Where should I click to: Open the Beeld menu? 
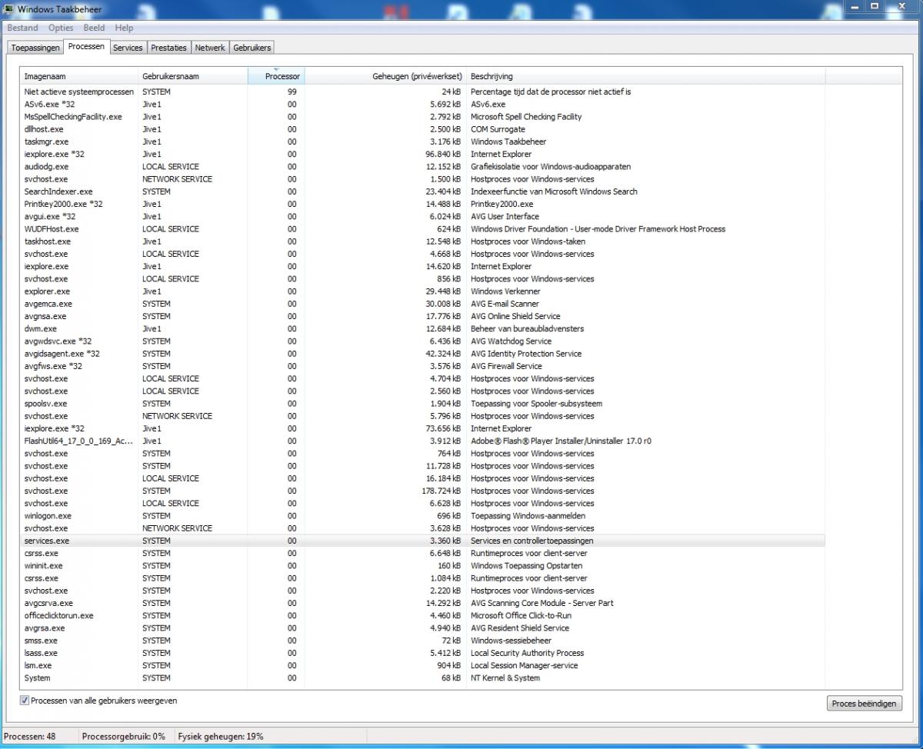click(x=95, y=28)
